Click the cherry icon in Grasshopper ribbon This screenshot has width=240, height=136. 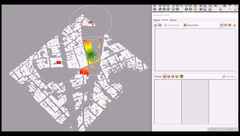(x=220, y=9)
